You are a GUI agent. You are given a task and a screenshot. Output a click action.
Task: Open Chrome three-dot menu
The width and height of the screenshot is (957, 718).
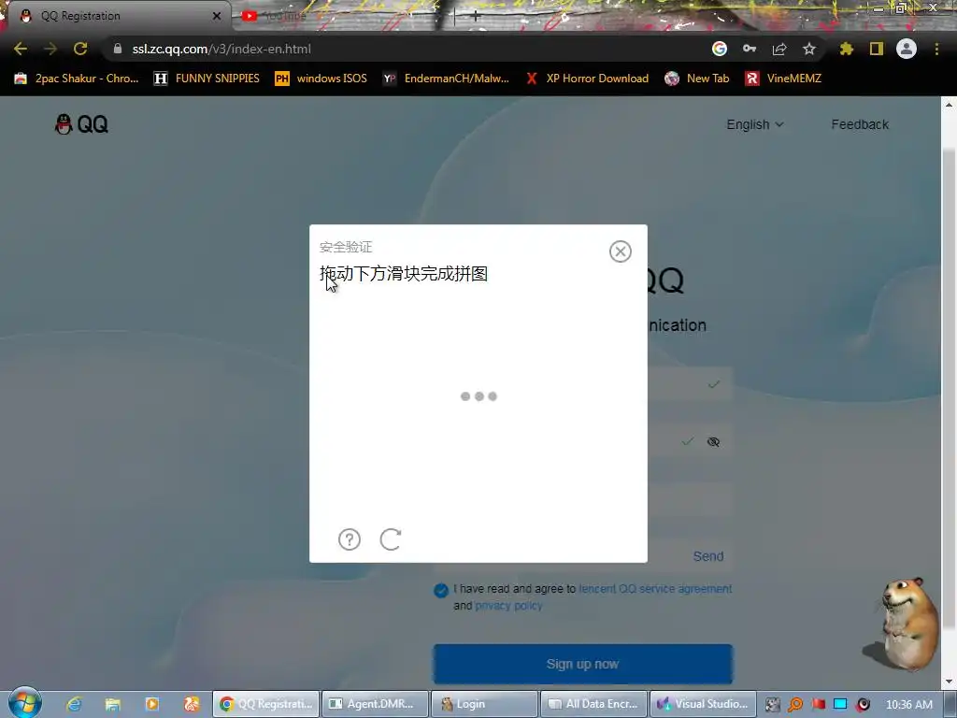point(936,49)
